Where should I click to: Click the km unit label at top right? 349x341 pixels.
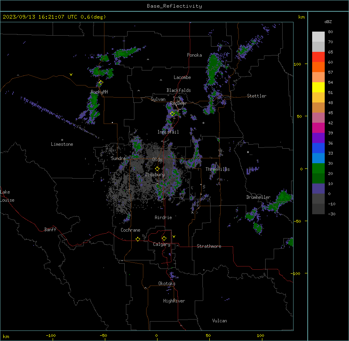tap(301, 17)
